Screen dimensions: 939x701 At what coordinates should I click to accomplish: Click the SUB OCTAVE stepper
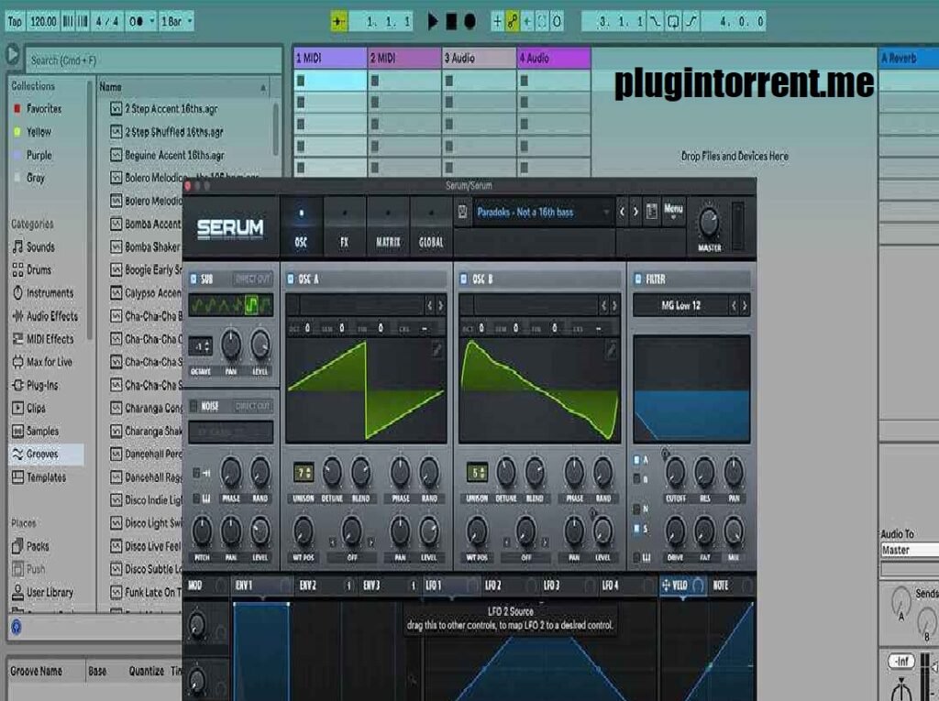pos(200,346)
